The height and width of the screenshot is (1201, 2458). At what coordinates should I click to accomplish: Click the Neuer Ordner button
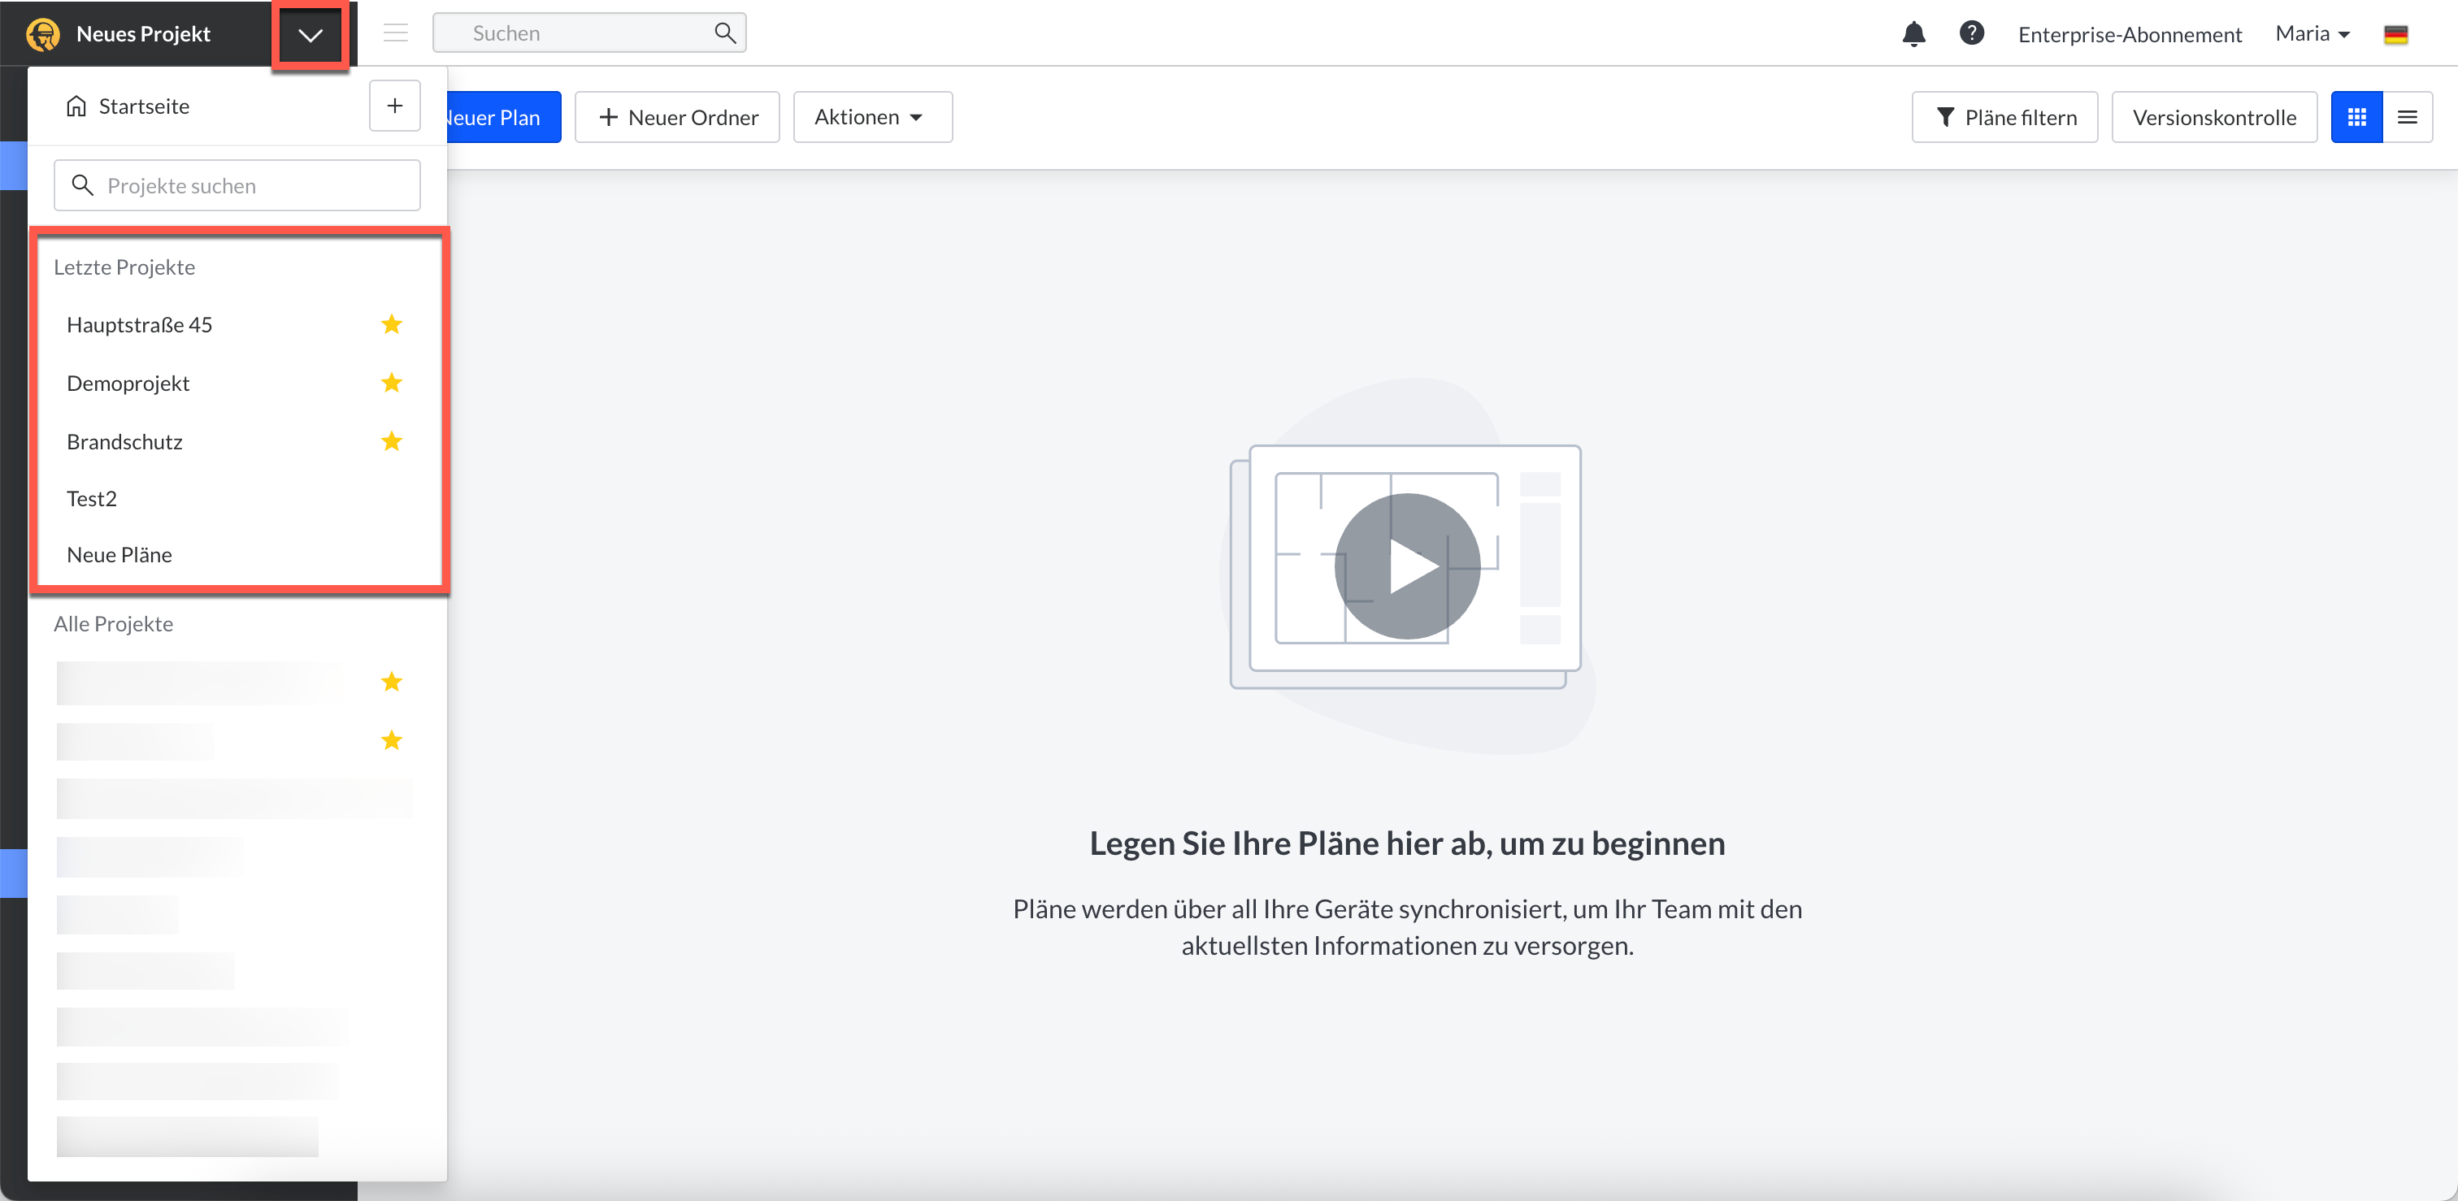677,117
